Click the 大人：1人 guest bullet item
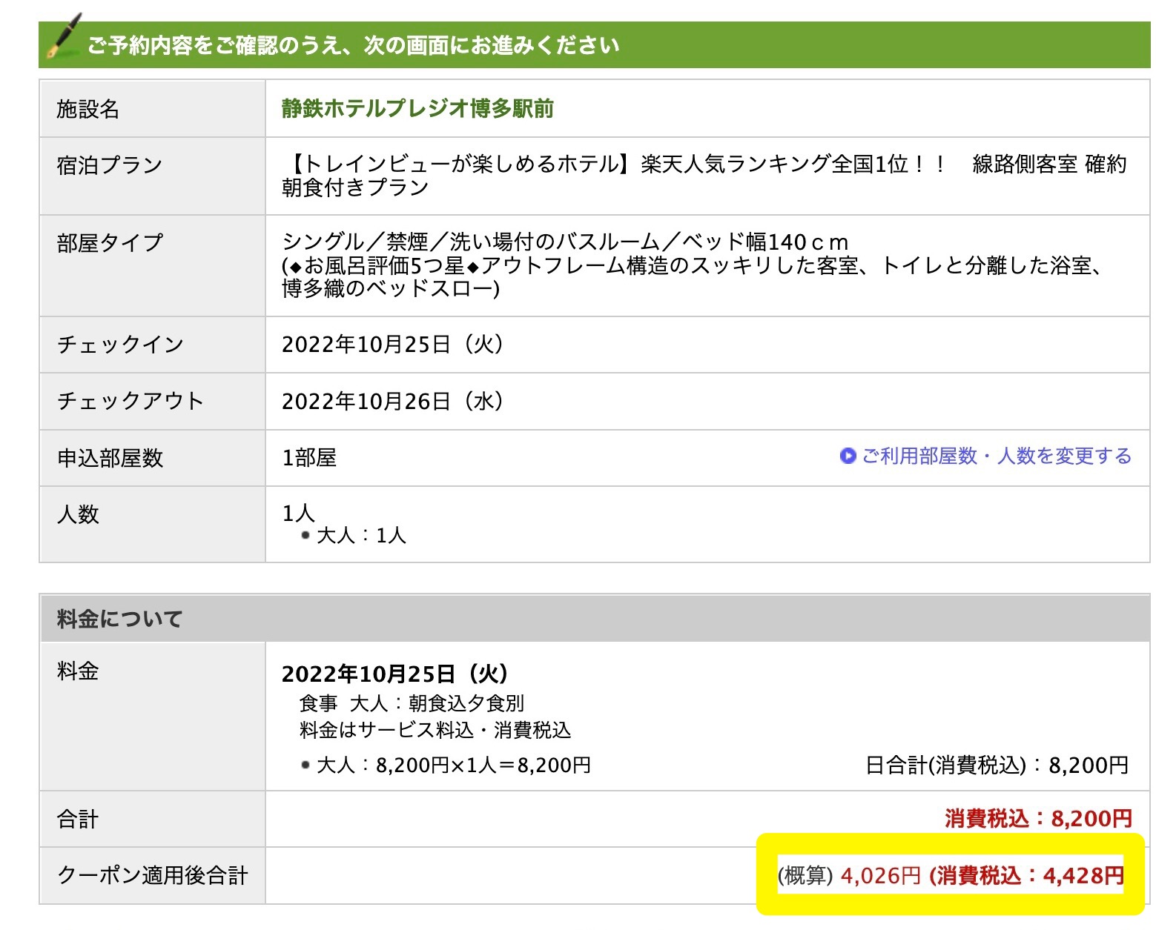 (361, 536)
